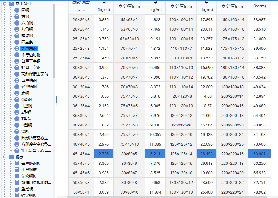
Task: Click the weight value 10.065
Action: (155, 134)
